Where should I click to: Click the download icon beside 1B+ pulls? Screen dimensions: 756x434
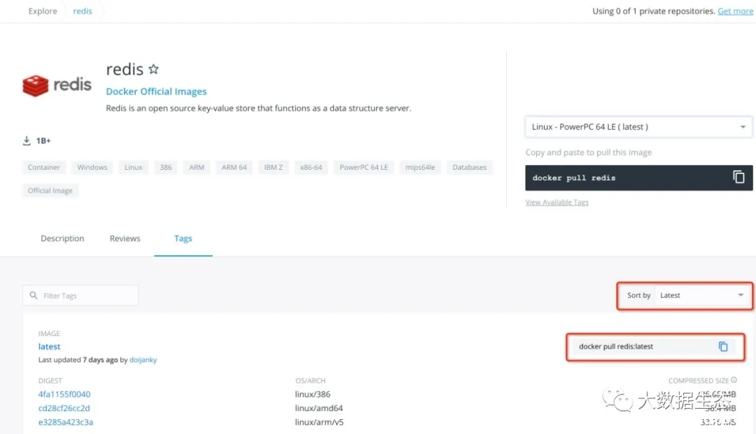(25, 140)
